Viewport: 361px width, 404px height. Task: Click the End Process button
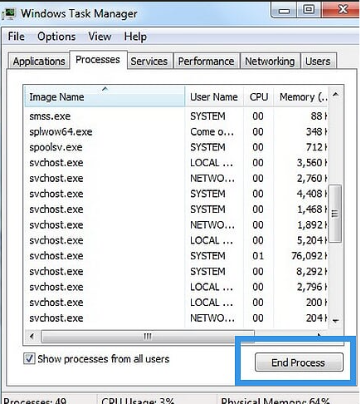tap(299, 362)
